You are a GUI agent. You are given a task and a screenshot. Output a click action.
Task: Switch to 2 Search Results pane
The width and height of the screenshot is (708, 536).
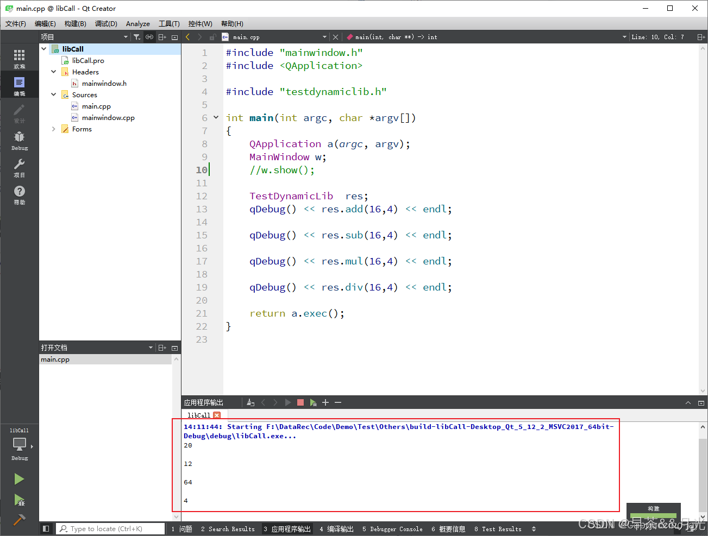click(228, 528)
